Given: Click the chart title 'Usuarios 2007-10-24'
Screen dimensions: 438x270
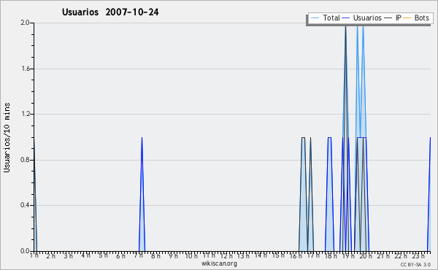Looking at the screenshot, I should pos(110,12).
